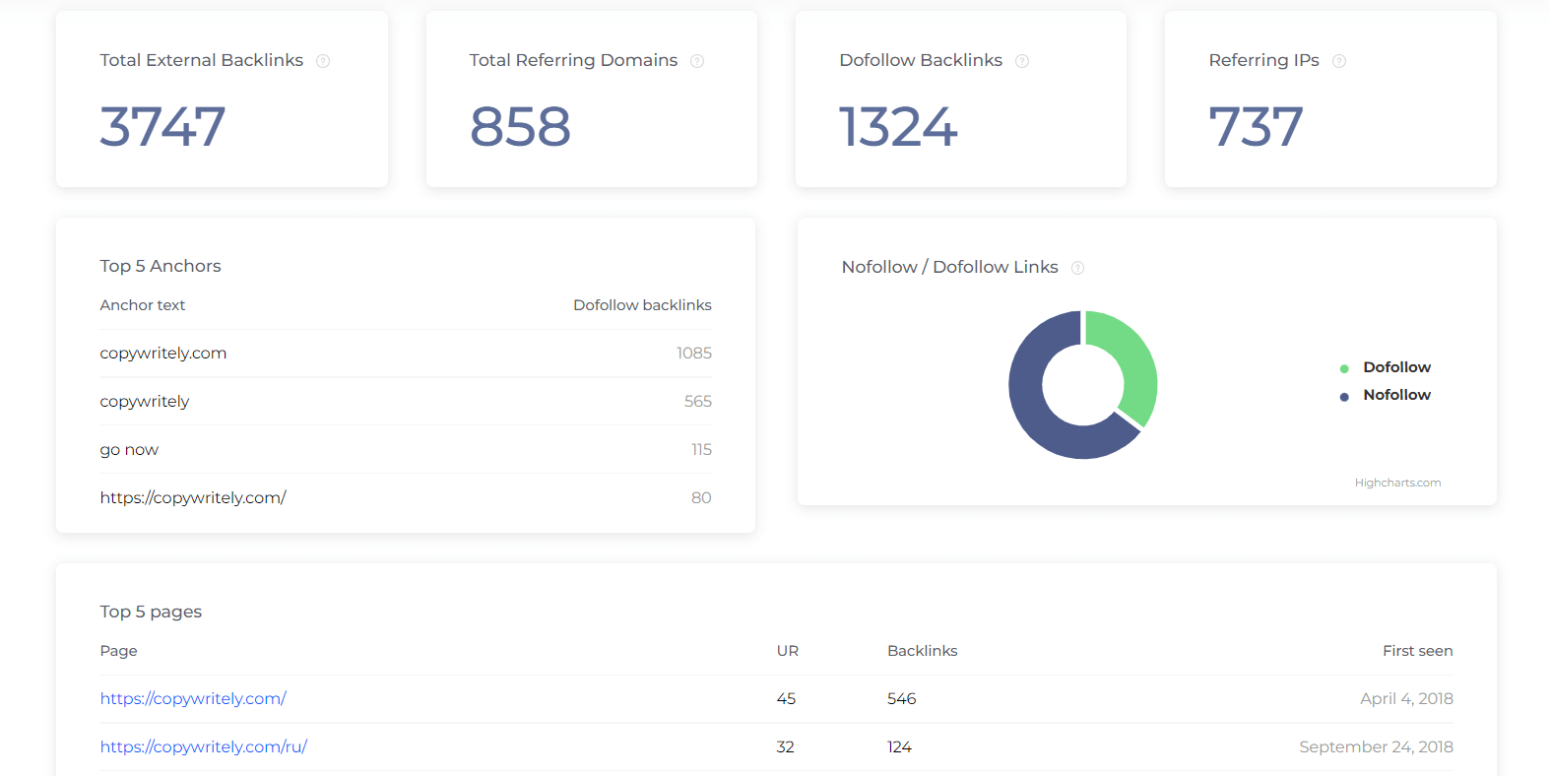The image size is (1549, 776).
Task: Click the 115 dofollow backlinks count
Action: pyautogui.click(x=701, y=450)
